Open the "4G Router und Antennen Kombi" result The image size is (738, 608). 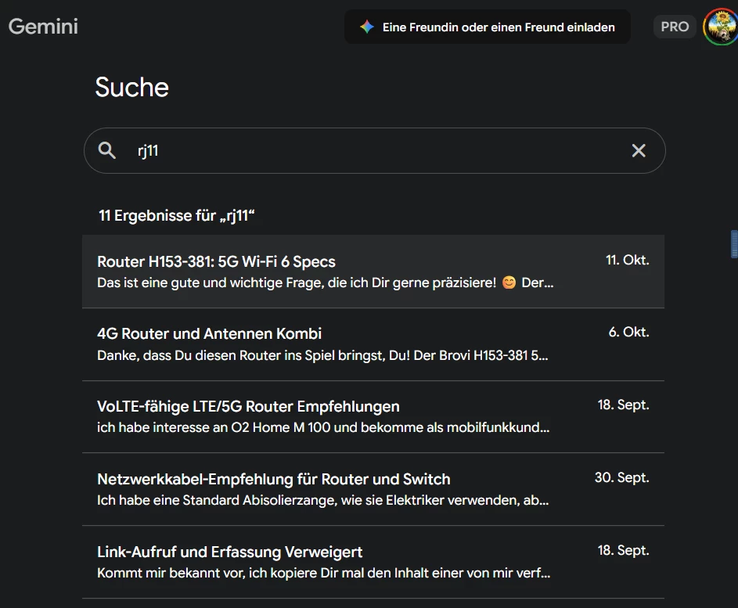209,333
